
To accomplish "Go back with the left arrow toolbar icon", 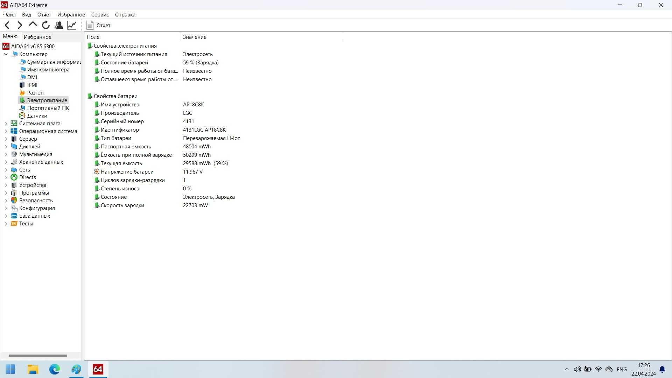I will 7,25.
